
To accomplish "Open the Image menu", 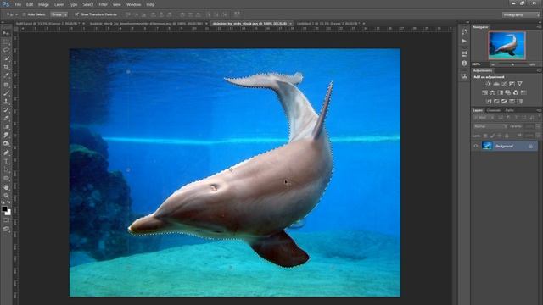I will (x=43, y=4).
